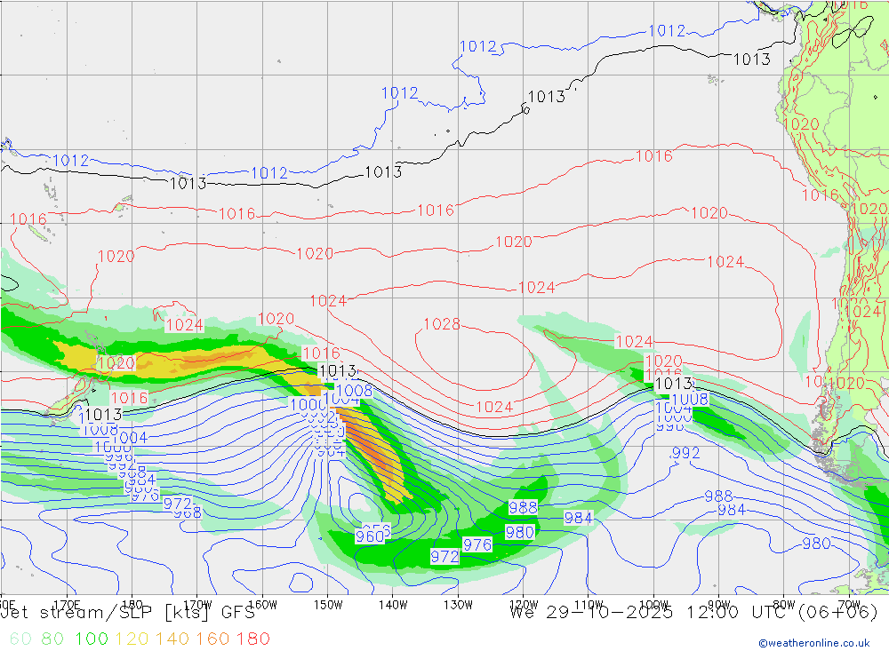Click the 150W longitude axis label
Screen dimensions: 889x651
pos(328,605)
